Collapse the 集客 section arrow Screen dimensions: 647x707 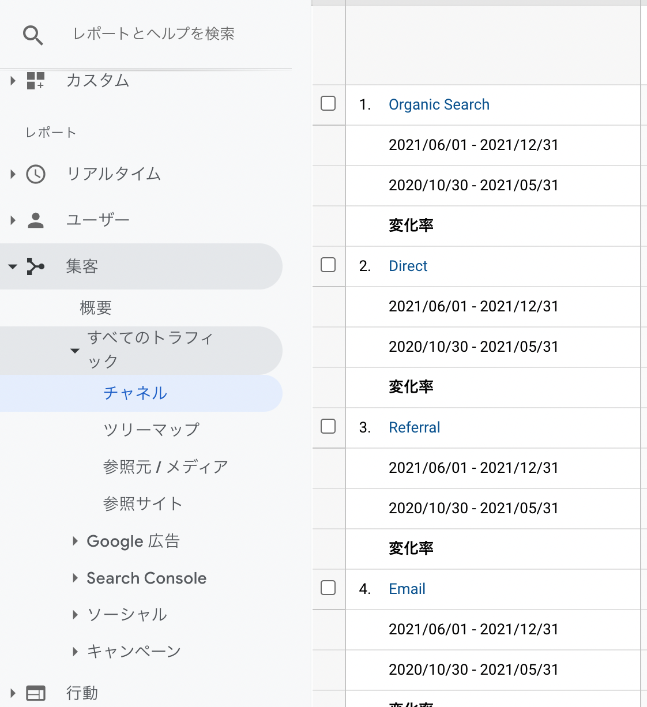click(13, 267)
